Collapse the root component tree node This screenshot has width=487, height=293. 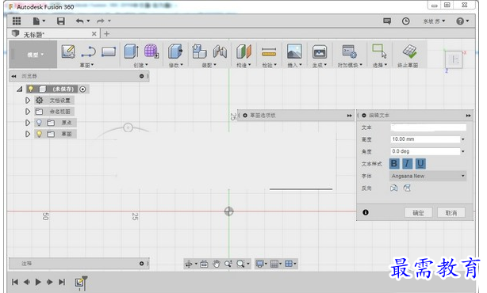tap(20, 89)
